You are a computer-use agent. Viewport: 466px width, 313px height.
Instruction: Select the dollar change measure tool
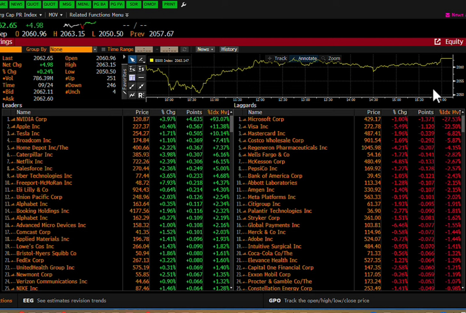tap(141, 69)
